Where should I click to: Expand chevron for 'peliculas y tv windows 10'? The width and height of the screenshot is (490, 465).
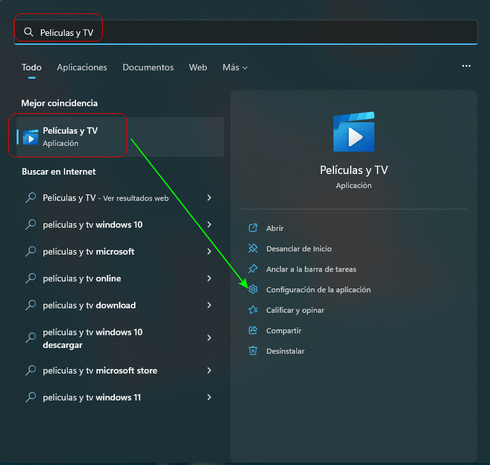(209, 225)
